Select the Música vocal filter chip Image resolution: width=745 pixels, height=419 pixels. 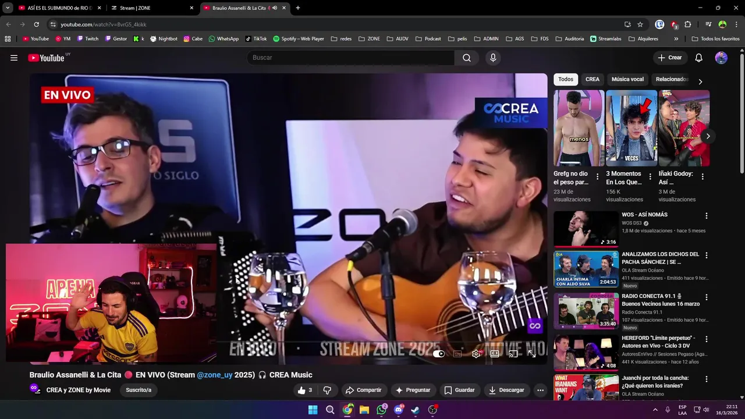coord(627,79)
